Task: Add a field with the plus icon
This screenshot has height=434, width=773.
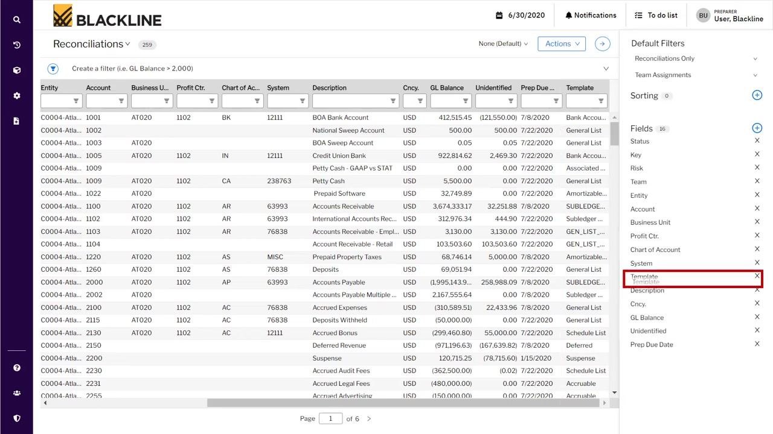Action: pyautogui.click(x=757, y=128)
